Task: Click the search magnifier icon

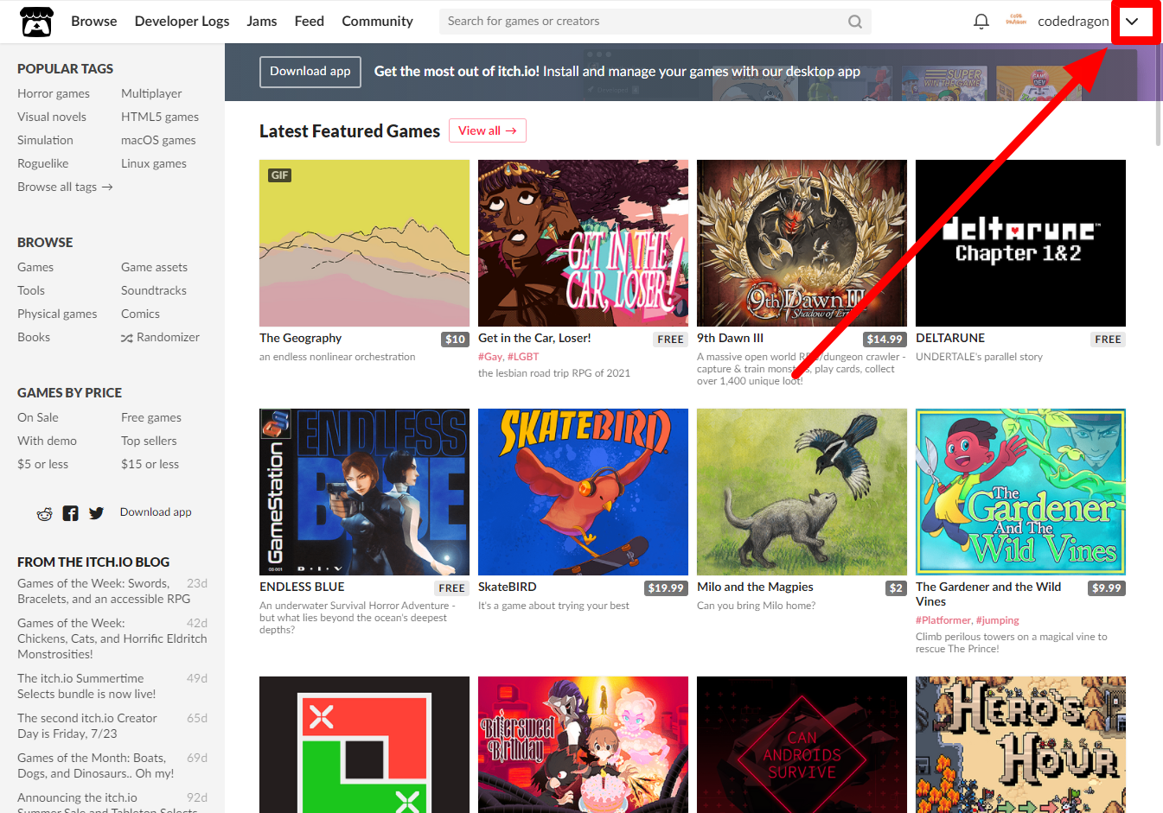Action: tap(854, 22)
